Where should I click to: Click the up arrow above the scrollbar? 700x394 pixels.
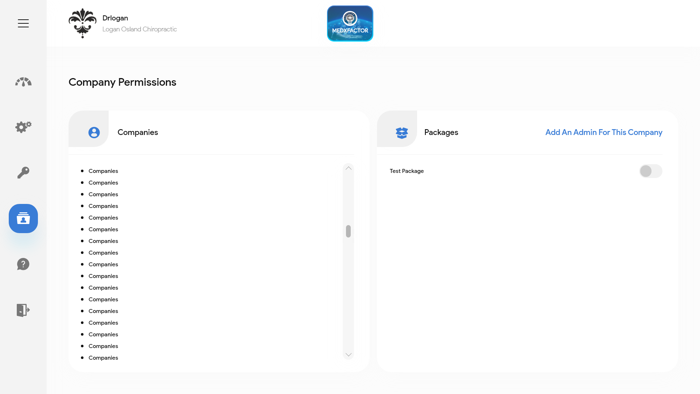tap(348, 168)
